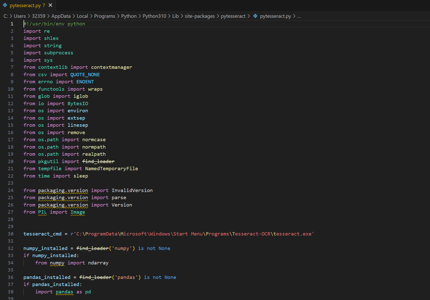Click the 'QUOTE_NONE' constant
430x300 pixels.
point(85,74)
